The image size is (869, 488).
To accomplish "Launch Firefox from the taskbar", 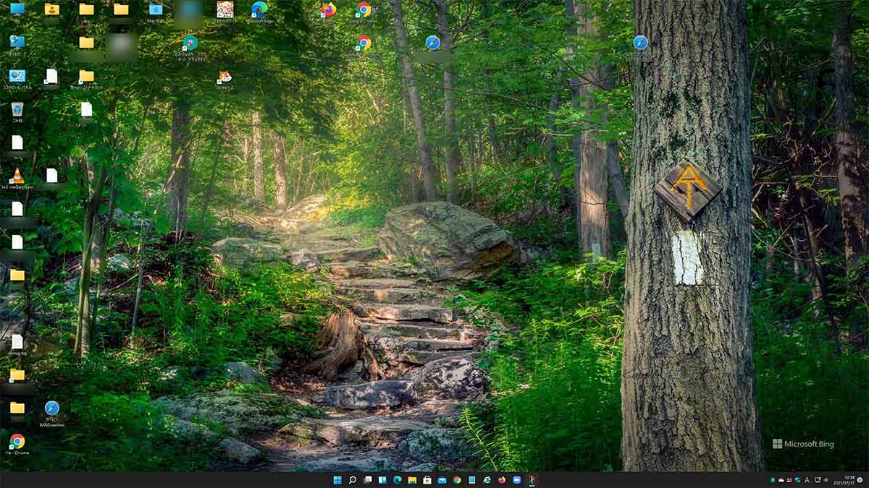I will (502, 480).
